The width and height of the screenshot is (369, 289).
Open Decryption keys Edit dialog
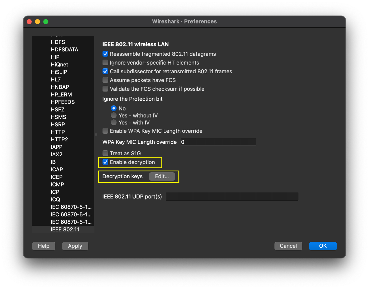click(x=162, y=176)
